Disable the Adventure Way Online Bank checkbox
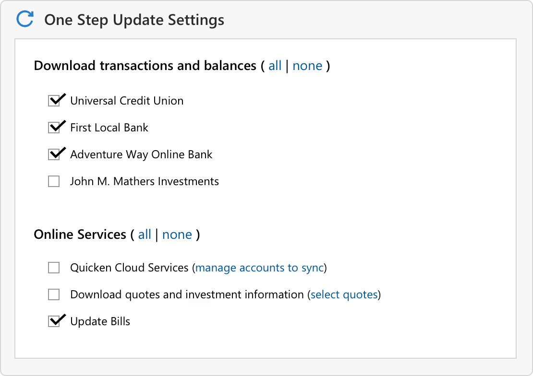 point(54,155)
